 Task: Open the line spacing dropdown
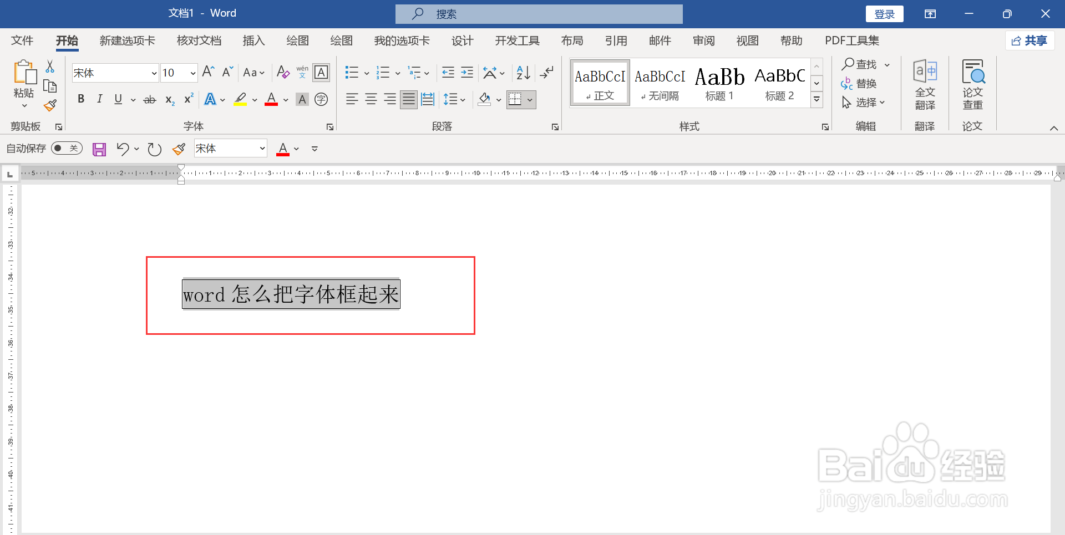coord(454,100)
